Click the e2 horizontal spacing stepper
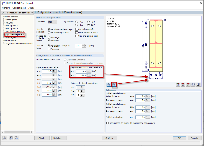This screenshot has height=146, width=204. 88,71
